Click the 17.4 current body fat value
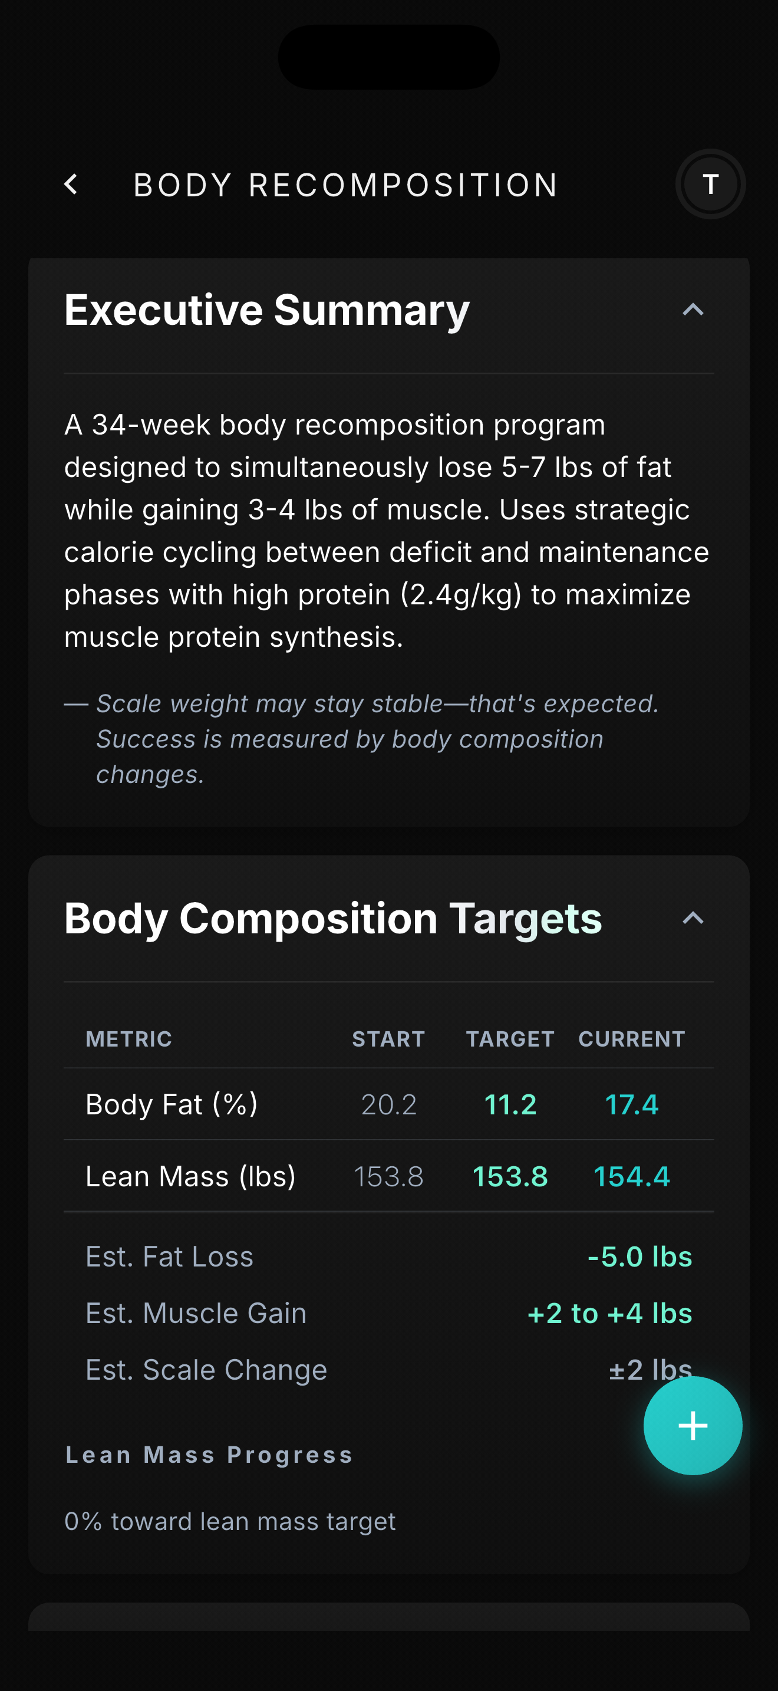This screenshot has width=778, height=1691. click(x=631, y=1104)
